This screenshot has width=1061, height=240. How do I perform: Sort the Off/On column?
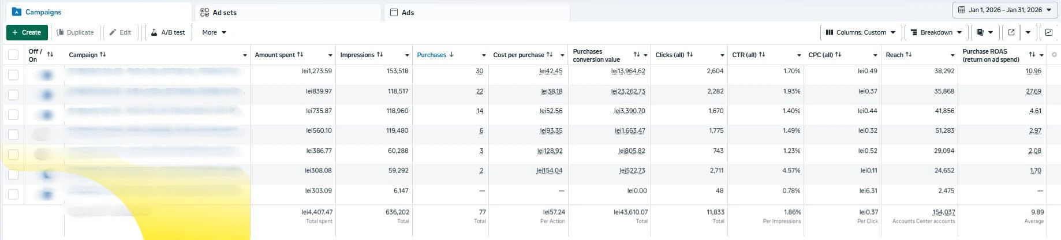tap(50, 55)
